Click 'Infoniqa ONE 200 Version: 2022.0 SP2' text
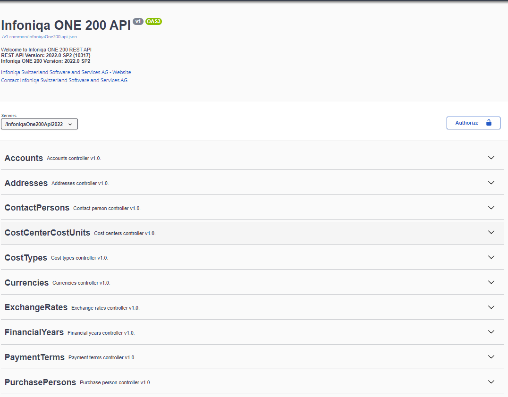The image size is (508, 397). click(x=46, y=61)
